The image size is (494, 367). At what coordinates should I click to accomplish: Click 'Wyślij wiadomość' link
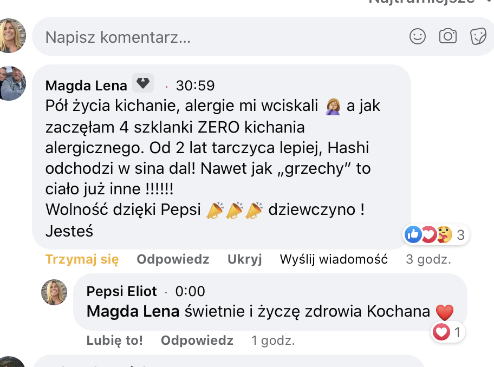click(x=334, y=259)
